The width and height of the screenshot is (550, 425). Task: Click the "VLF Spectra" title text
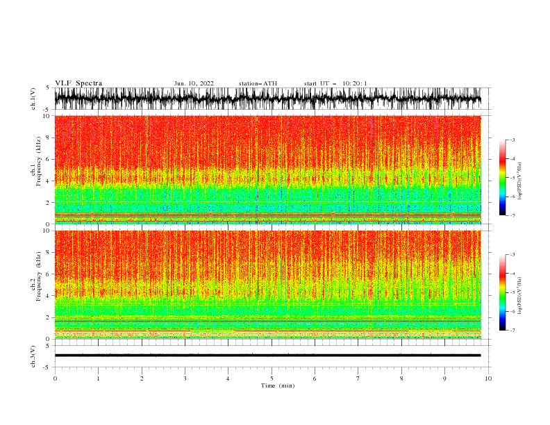(78, 83)
